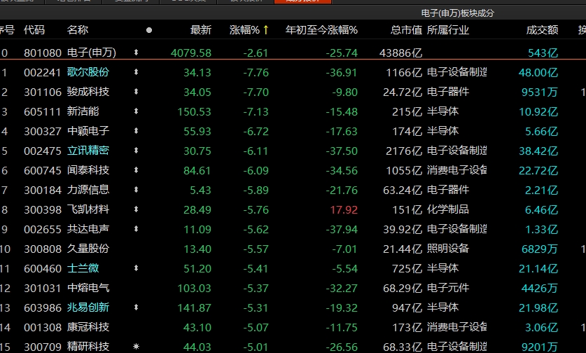This screenshot has height=353, width=586.
Task: Select the stock name 康冠科技
Action: click(x=88, y=328)
